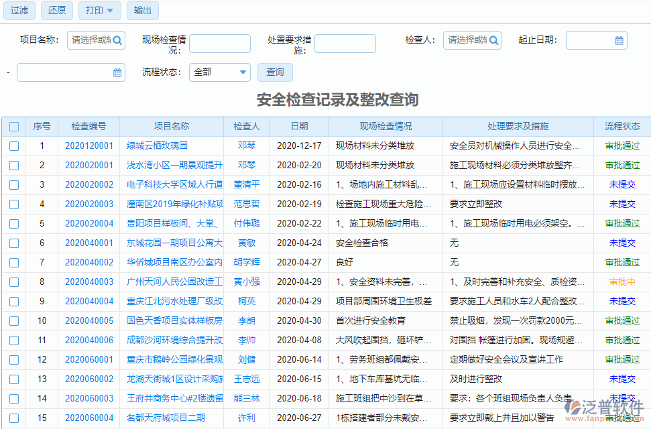Click the 过滤 filter icon
651x429 pixels.
point(19,11)
